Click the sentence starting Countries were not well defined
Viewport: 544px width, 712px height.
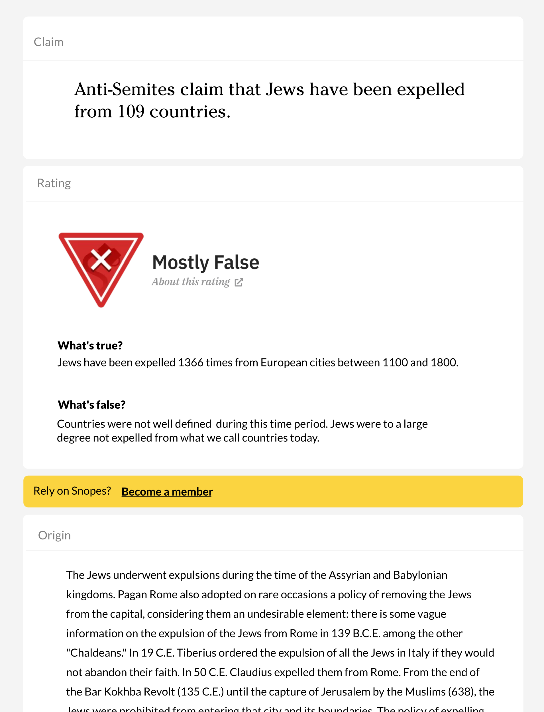tap(242, 431)
